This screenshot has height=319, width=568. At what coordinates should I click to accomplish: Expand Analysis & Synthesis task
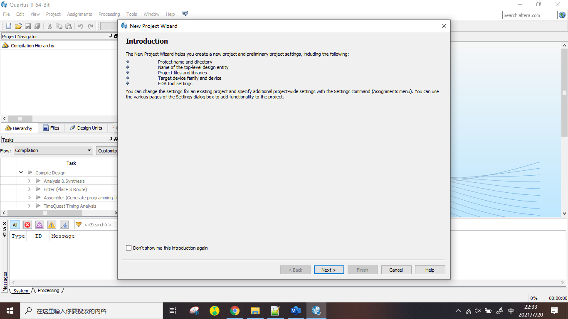click(x=29, y=181)
